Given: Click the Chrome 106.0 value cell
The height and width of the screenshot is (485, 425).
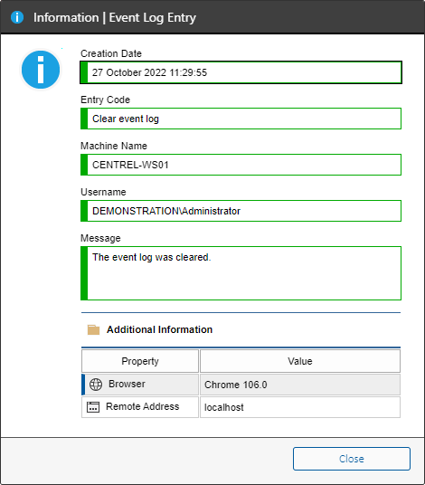Looking at the screenshot, I should click(300, 385).
